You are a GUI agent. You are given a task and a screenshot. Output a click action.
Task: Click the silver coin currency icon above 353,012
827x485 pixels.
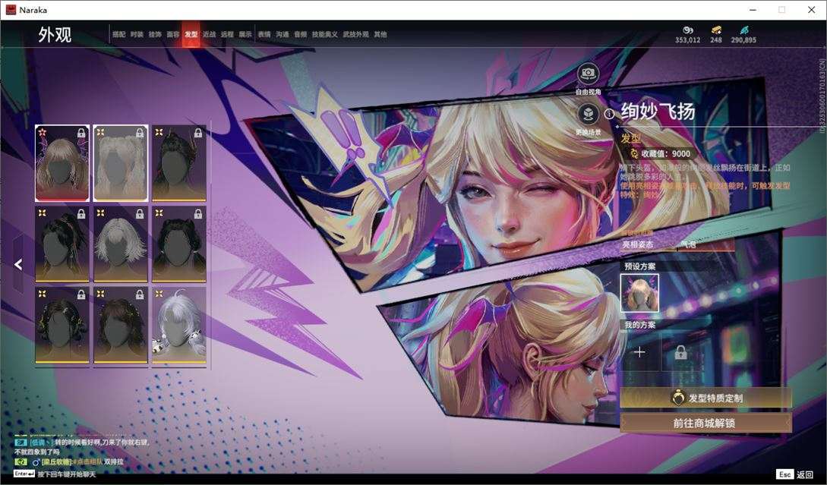point(688,30)
